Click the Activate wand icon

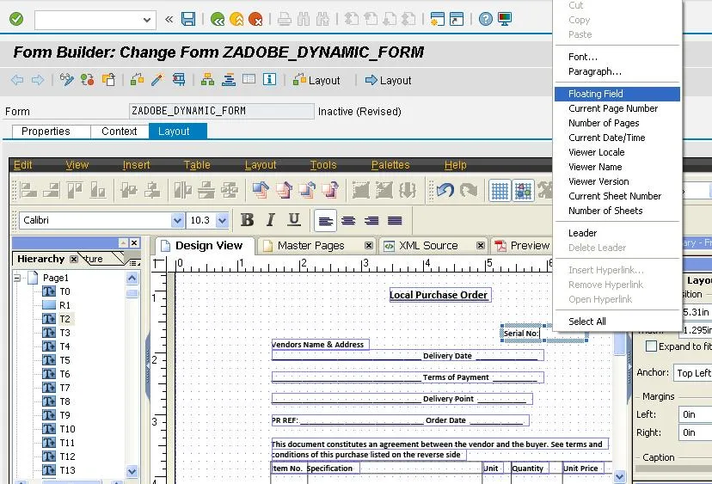click(x=157, y=80)
